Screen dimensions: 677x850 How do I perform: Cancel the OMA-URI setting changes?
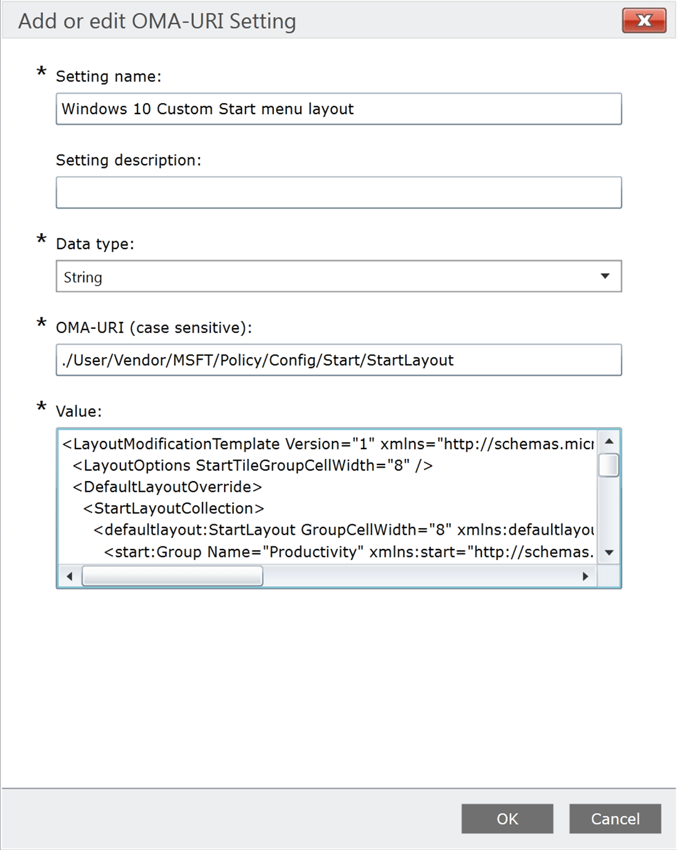point(615,819)
